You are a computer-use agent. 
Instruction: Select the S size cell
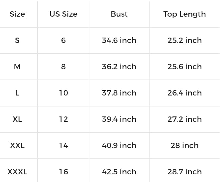tap(17, 40)
